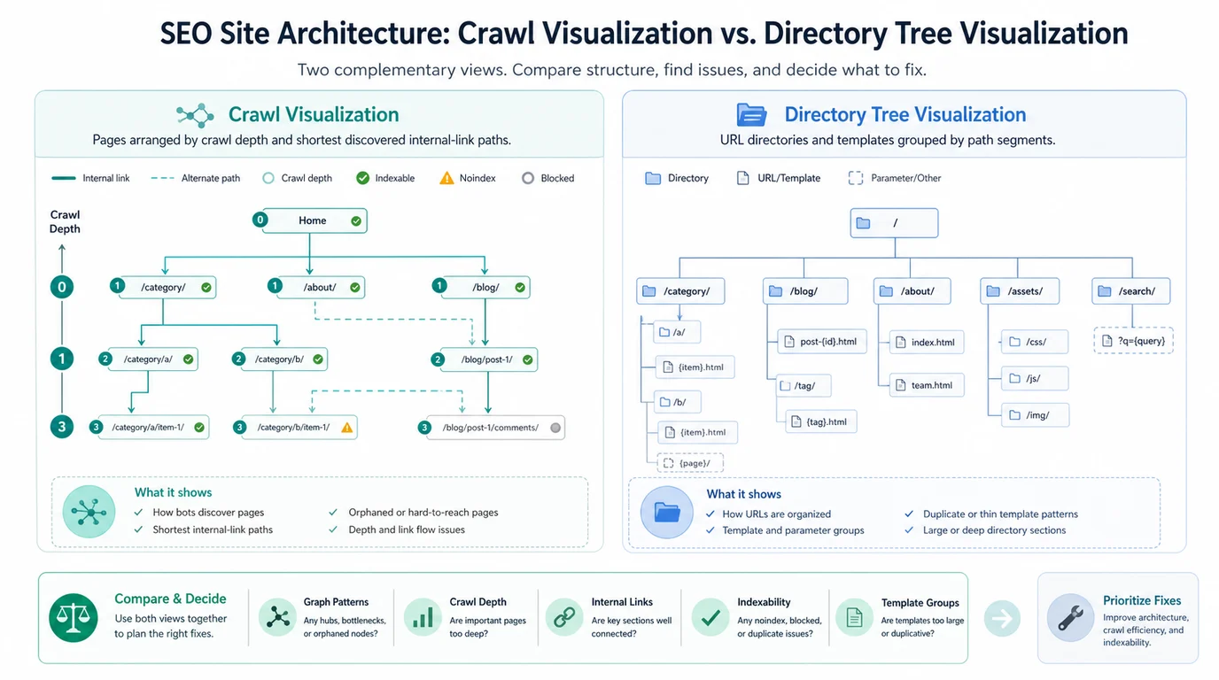Select the ?q={query} parameter node
This screenshot has width=1219, height=680.
(x=1134, y=341)
